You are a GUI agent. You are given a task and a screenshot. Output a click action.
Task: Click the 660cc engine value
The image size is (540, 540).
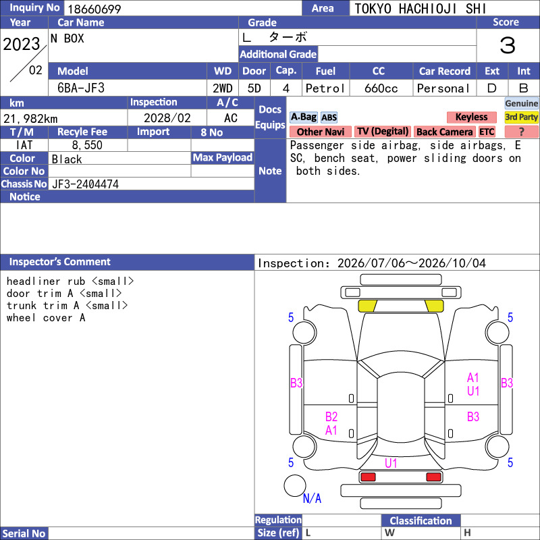coord(381,88)
